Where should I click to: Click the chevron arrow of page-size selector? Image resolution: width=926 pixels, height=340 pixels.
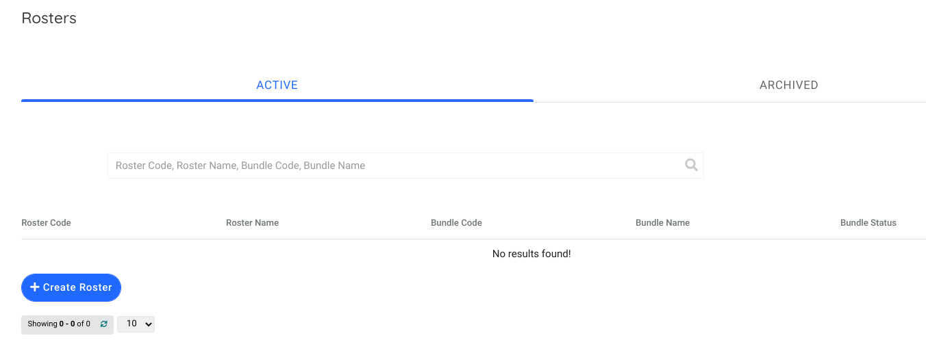[148, 324]
